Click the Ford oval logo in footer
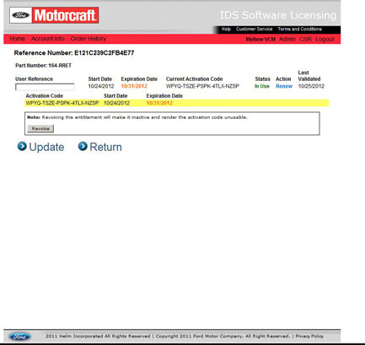The width and height of the screenshot is (365, 345). pos(19,337)
